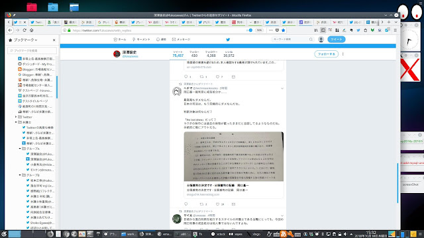Click the page vertical scrollbar at right
The image size is (424, 238).
click(397, 183)
